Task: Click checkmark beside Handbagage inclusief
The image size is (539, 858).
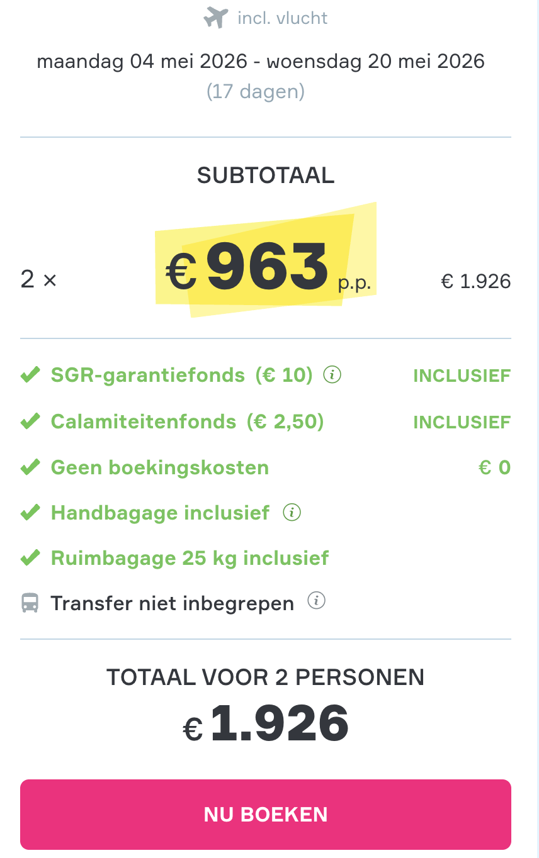Action: [x=30, y=513]
